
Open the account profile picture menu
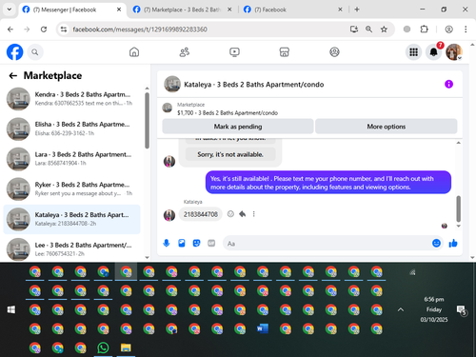454,52
